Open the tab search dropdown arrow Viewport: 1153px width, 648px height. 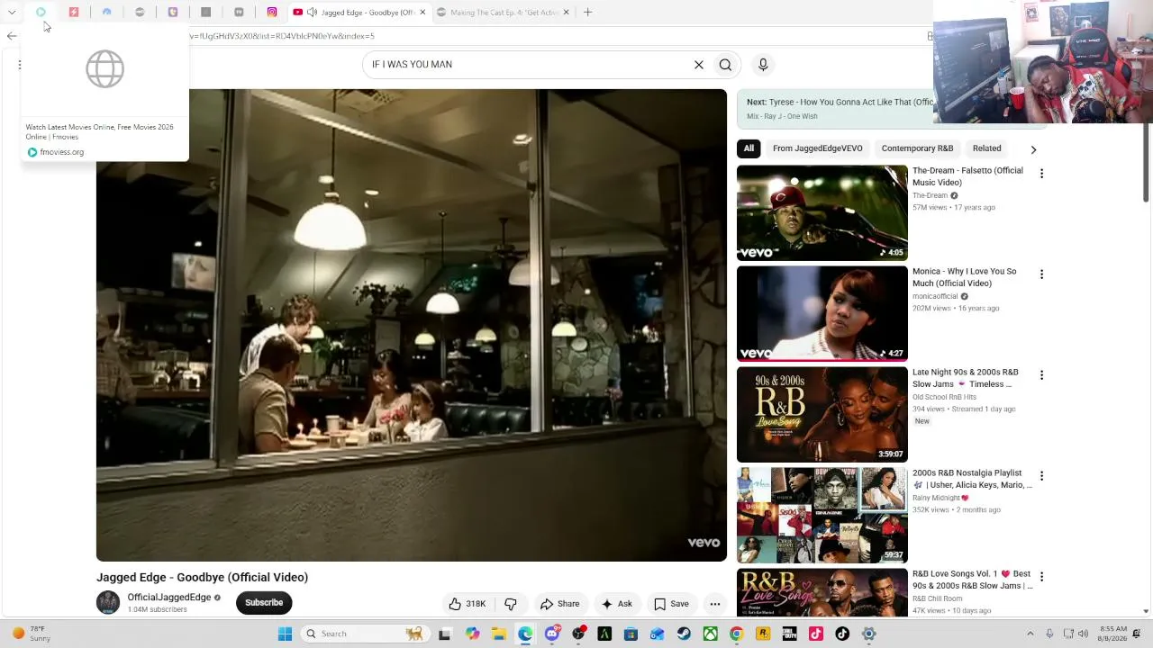tap(12, 13)
